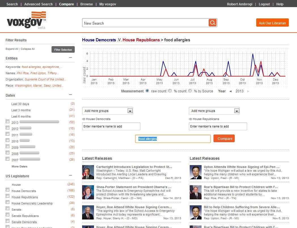The image size is (297, 228).
Task: Click Democrats member name input
Action: tap(111, 126)
